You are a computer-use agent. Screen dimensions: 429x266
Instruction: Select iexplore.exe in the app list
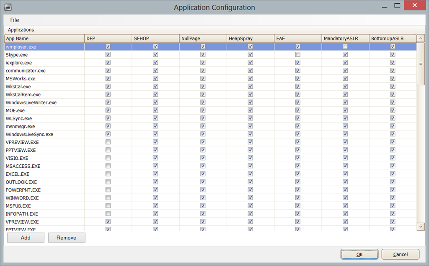point(18,63)
